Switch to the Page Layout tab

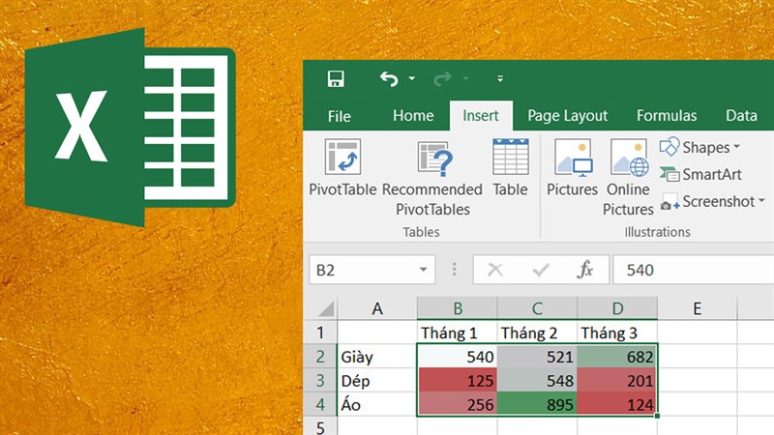click(x=568, y=116)
